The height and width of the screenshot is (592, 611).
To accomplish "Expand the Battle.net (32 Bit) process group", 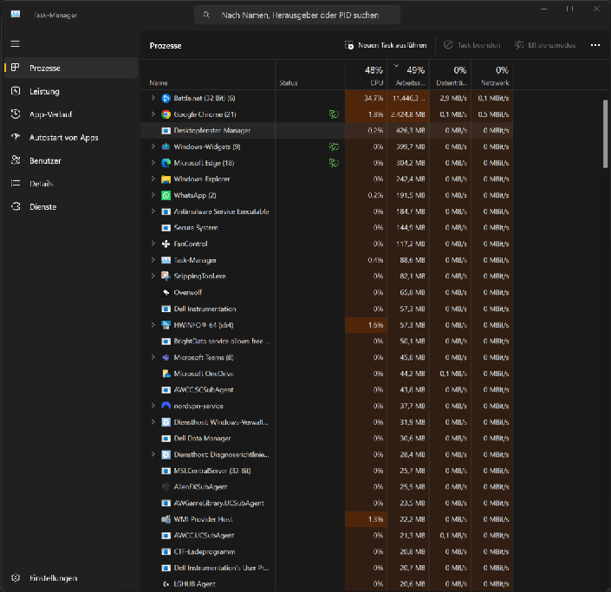I will point(153,98).
